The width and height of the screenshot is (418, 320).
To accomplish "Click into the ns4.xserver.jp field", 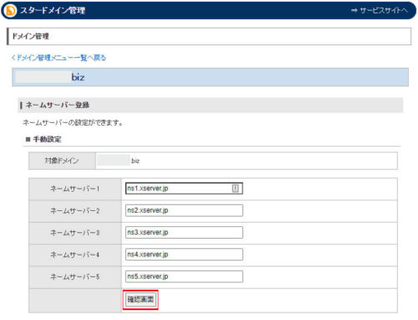I will pos(184,255).
